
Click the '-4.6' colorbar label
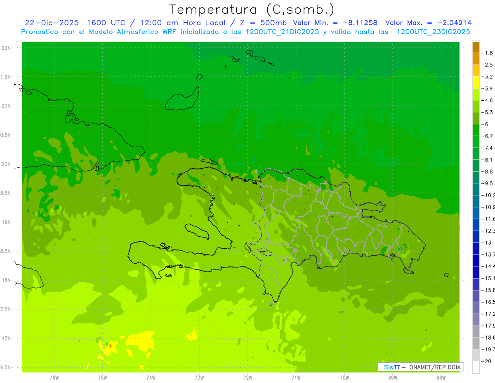click(x=487, y=100)
